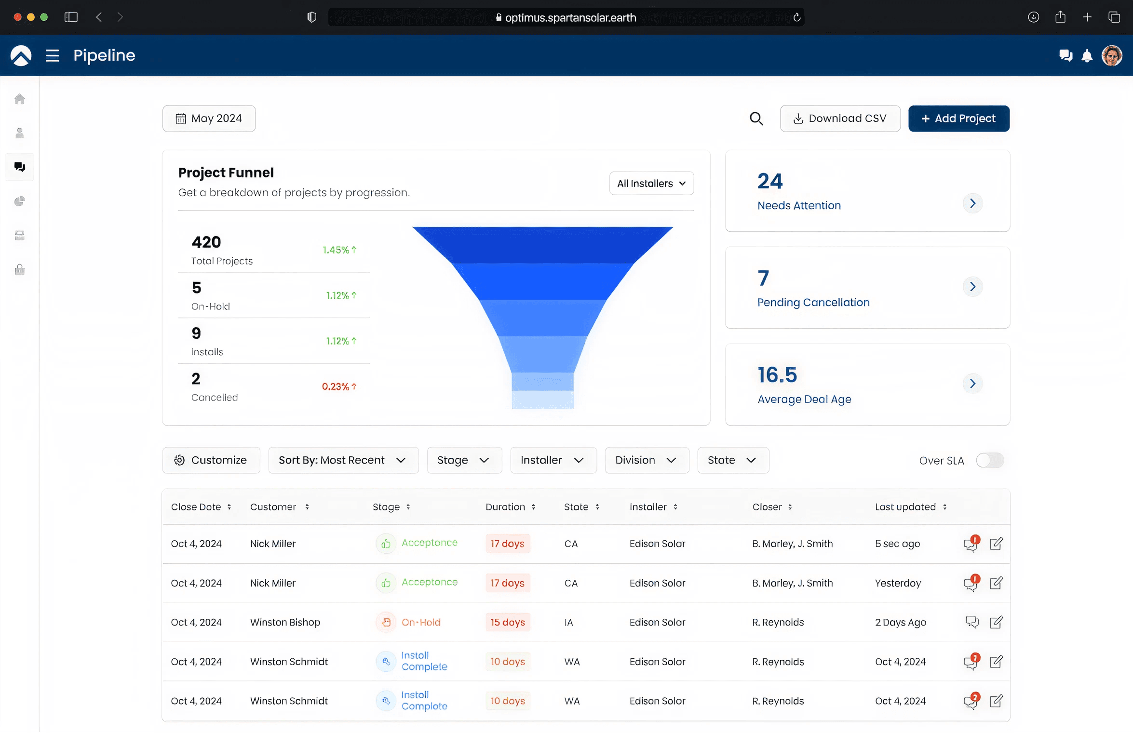Expand the Needs Attention card arrow
Screen dimensions: 1133x733
(972, 203)
